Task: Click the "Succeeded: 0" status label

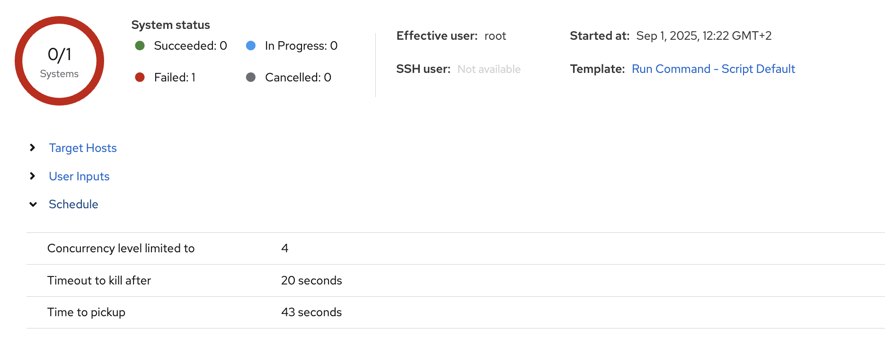Action: 190,46
